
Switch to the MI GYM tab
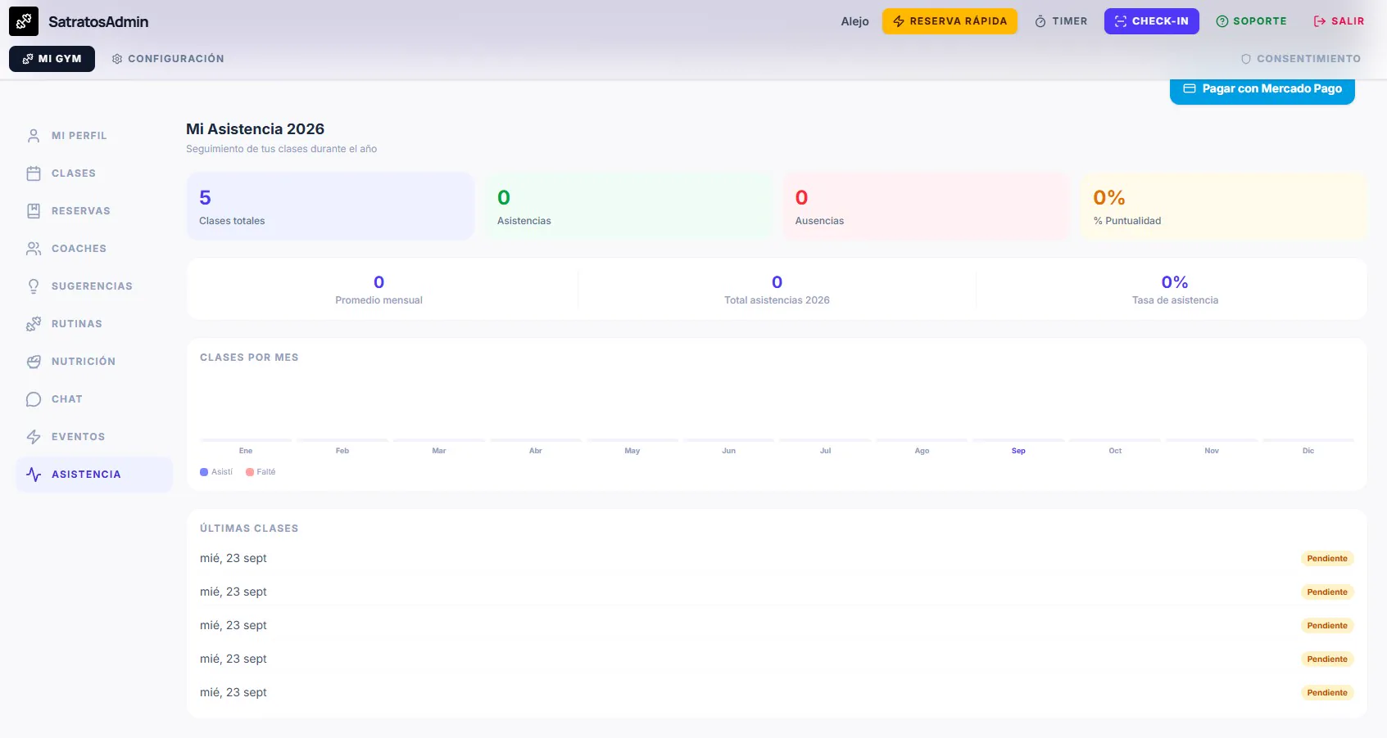click(x=52, y=59)
